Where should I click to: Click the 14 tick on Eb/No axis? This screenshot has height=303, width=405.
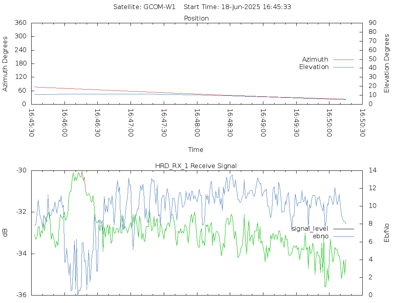pyautogui.click(x=373, y=170)
